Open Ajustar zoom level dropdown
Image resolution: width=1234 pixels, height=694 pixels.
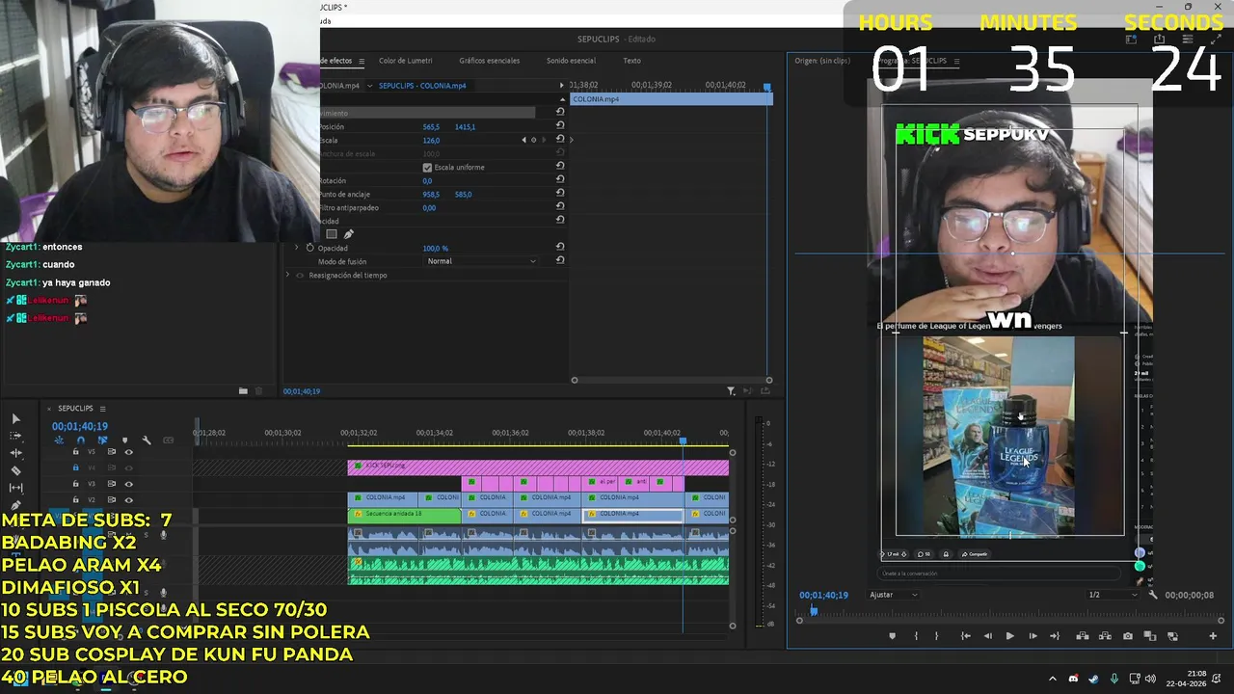(x=894, y=595)
